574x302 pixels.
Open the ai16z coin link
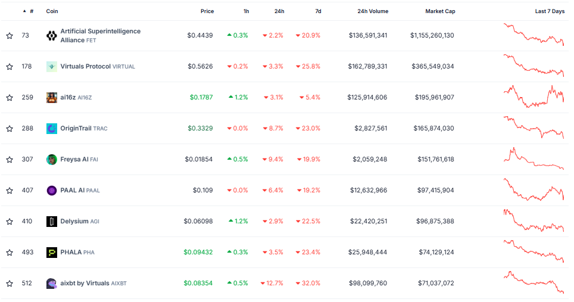pyautogui.click(x=76, y=97)
